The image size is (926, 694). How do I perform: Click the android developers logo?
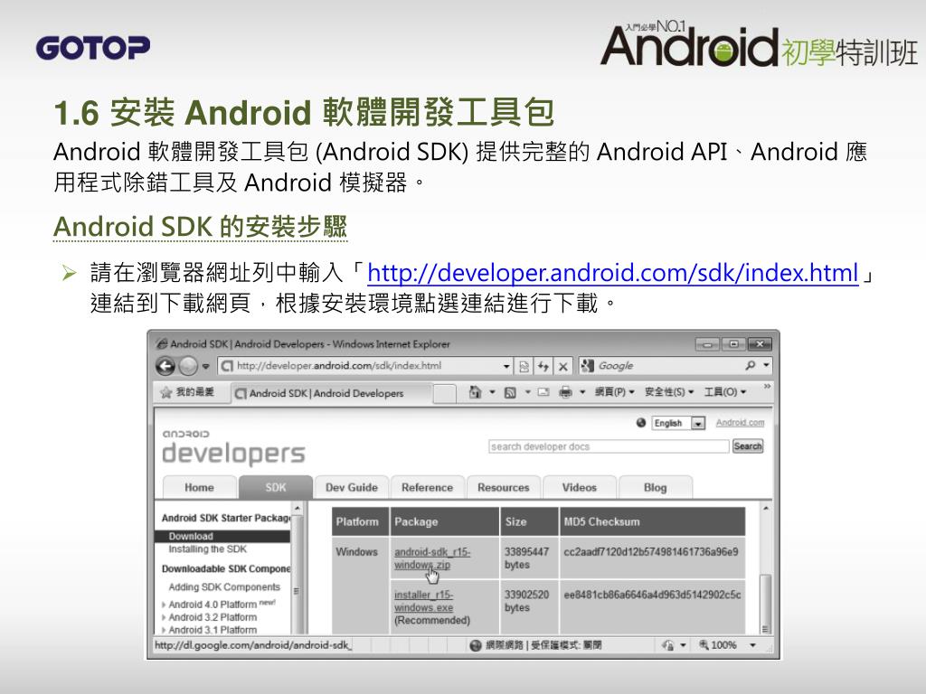233,446
